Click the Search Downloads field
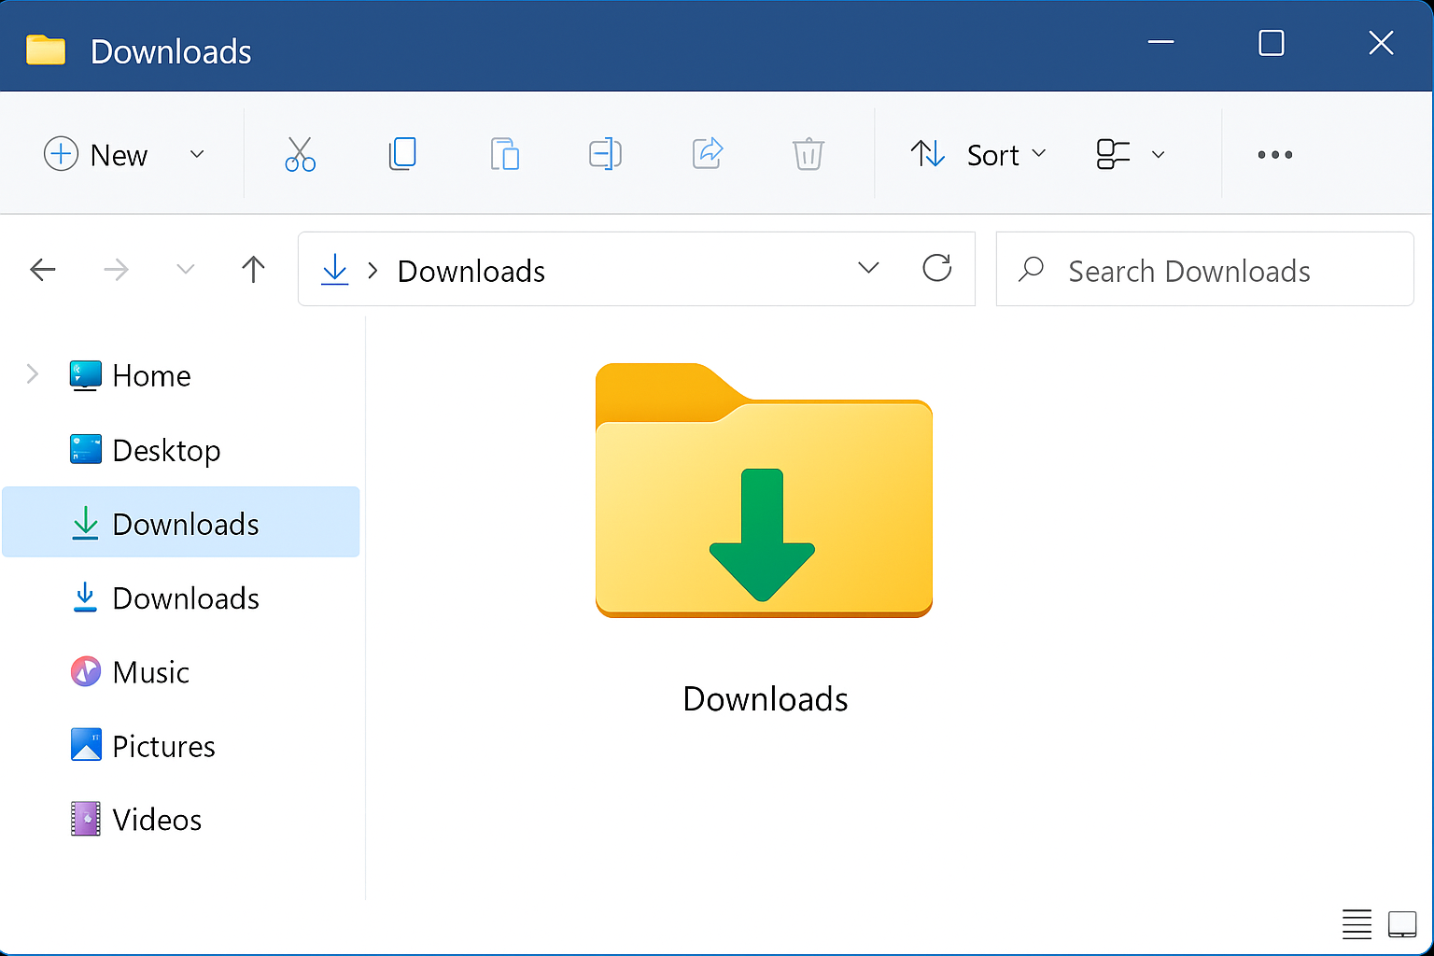The image size is (1434, 956). (1204, 270)
